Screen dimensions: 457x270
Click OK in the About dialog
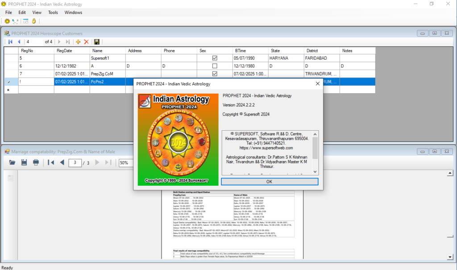click(x=269, y=181)
